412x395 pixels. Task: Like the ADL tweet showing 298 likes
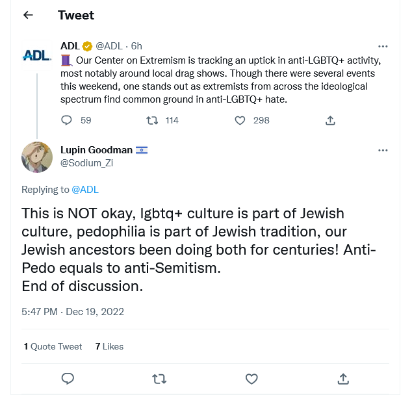(240, 120)
